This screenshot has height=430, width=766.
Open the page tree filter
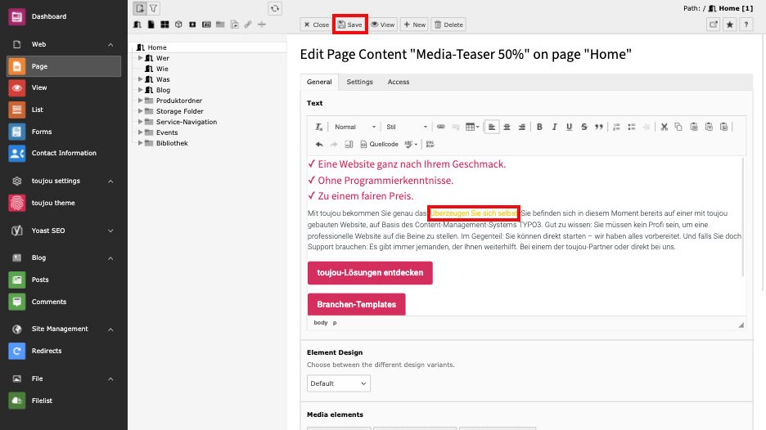click(x=153, y=8)
